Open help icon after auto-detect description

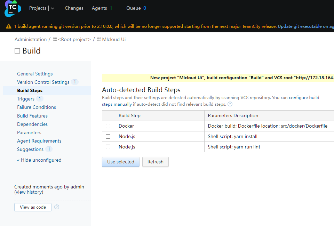[230, 104]
